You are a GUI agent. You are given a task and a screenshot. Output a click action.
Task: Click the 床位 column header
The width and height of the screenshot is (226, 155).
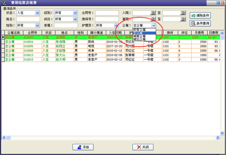[184, 33]
